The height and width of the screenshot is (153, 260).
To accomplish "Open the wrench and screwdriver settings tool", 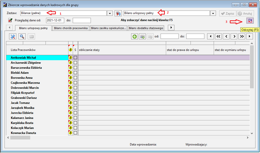I will [13, 36].
